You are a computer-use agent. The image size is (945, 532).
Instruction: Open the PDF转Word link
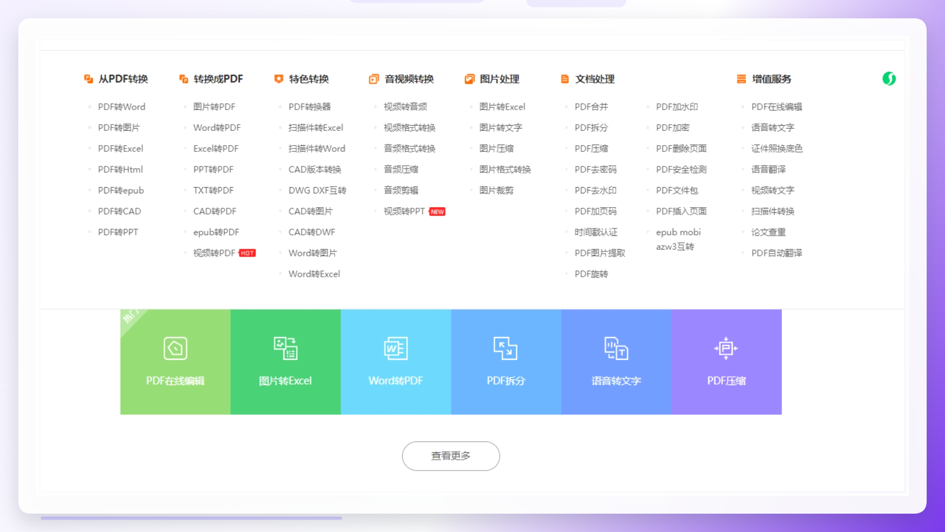tap(122, 107)
